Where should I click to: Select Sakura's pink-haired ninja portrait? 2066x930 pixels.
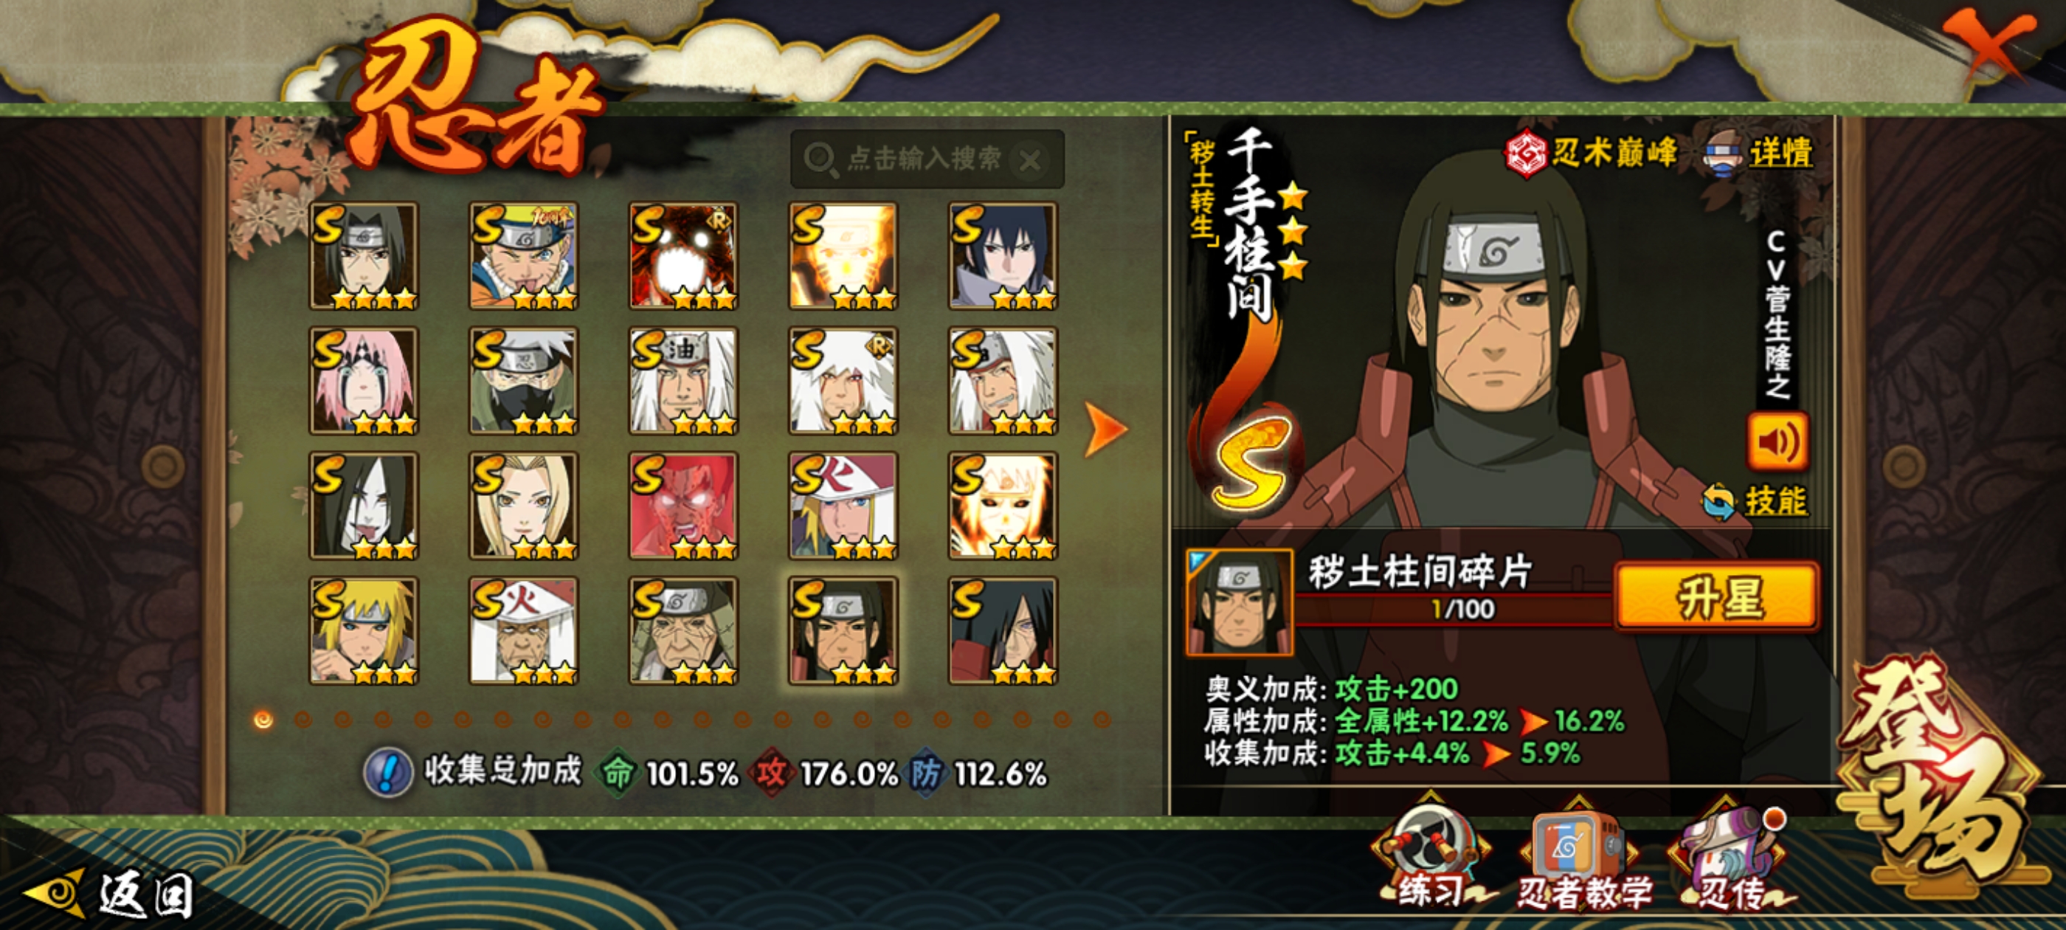(x=363, y=380)
